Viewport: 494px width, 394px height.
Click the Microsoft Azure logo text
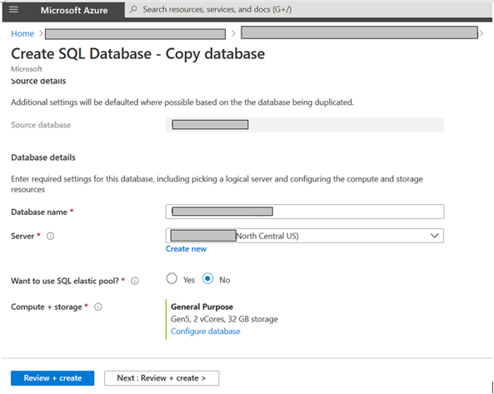pos(74,10)
